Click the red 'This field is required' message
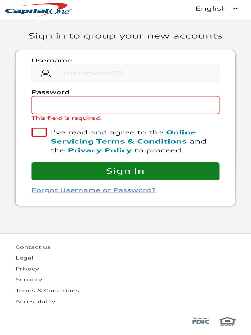This screenshot has width=251, height=335. point(67,118)
